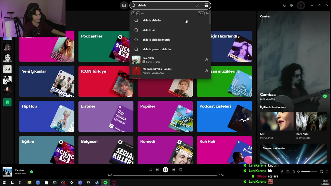
Task: Open the Podcast Listeleri category card
Action: (x=224, y=117)
